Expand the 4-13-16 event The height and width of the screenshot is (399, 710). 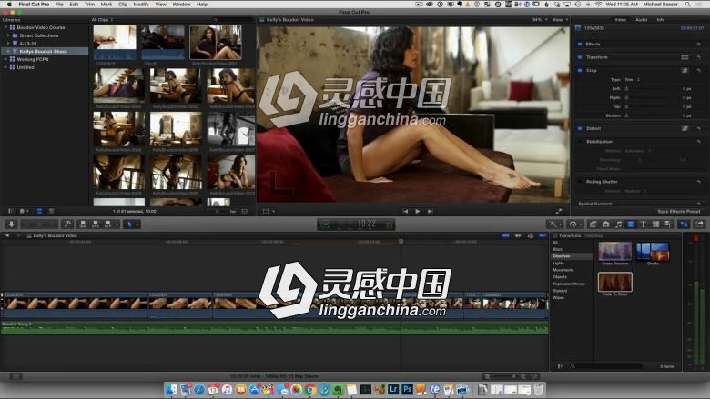coord(8,44)
